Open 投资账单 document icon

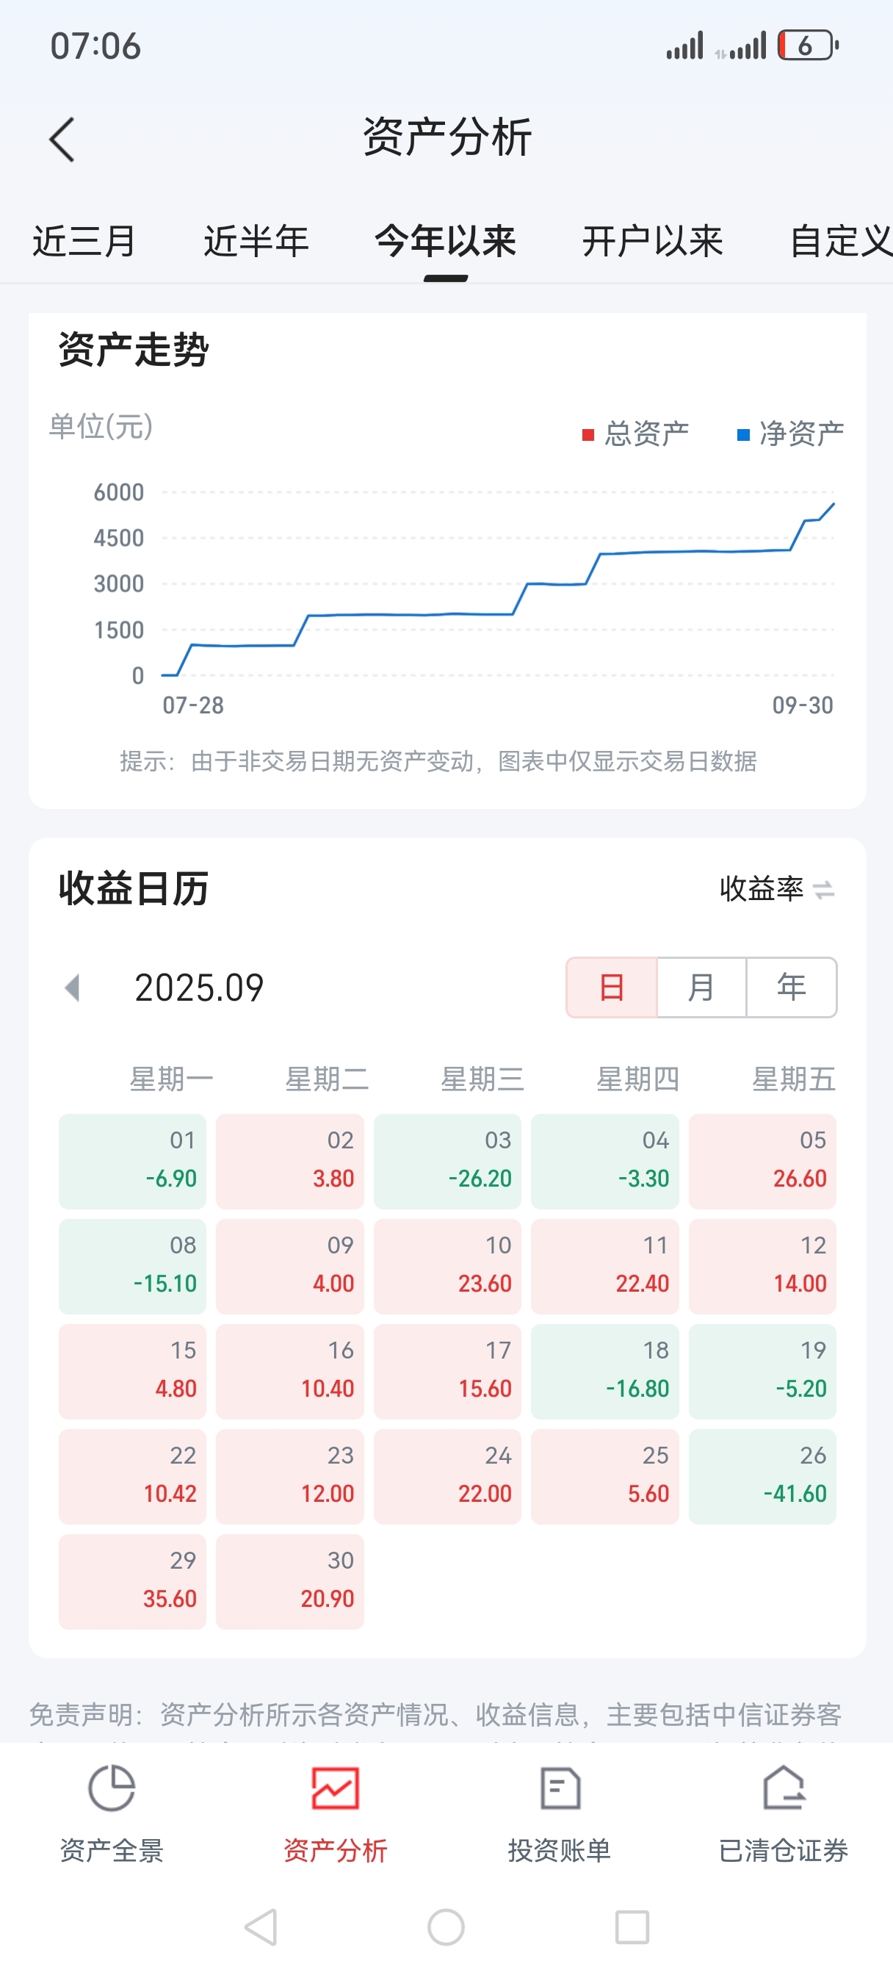click(559, 1788)
